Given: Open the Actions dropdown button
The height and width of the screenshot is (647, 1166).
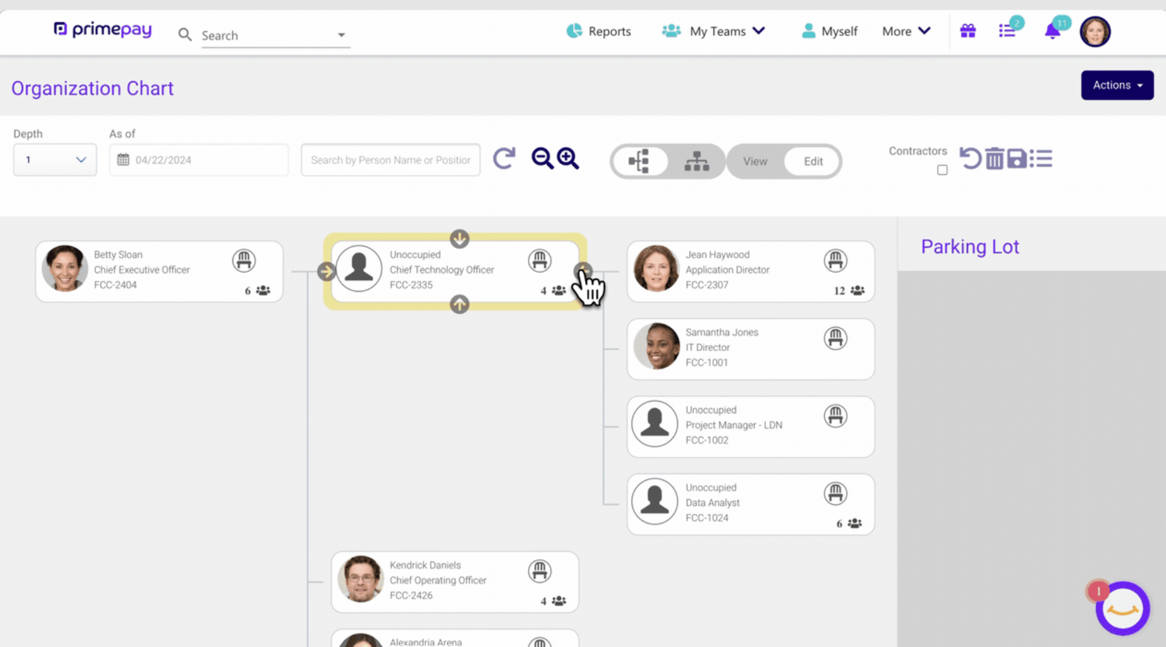Looking at the screenshot, I should coord(1117,85).
